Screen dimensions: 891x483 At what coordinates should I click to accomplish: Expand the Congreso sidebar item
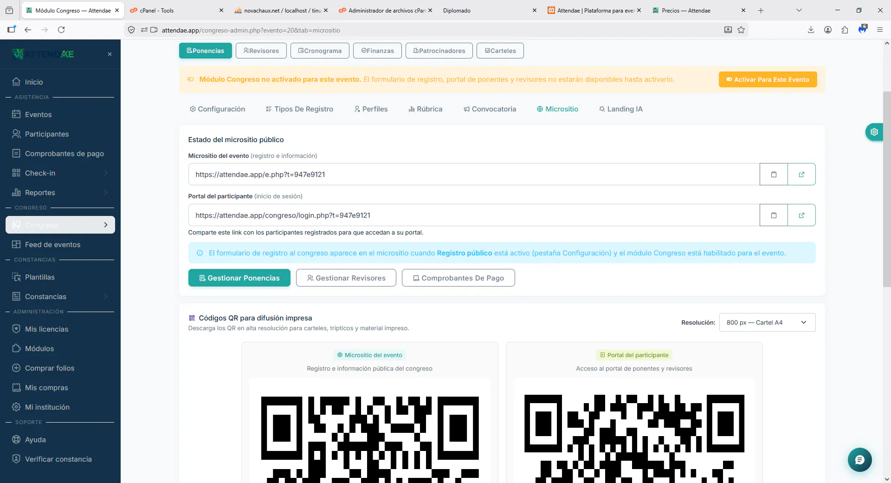(60, 225)
